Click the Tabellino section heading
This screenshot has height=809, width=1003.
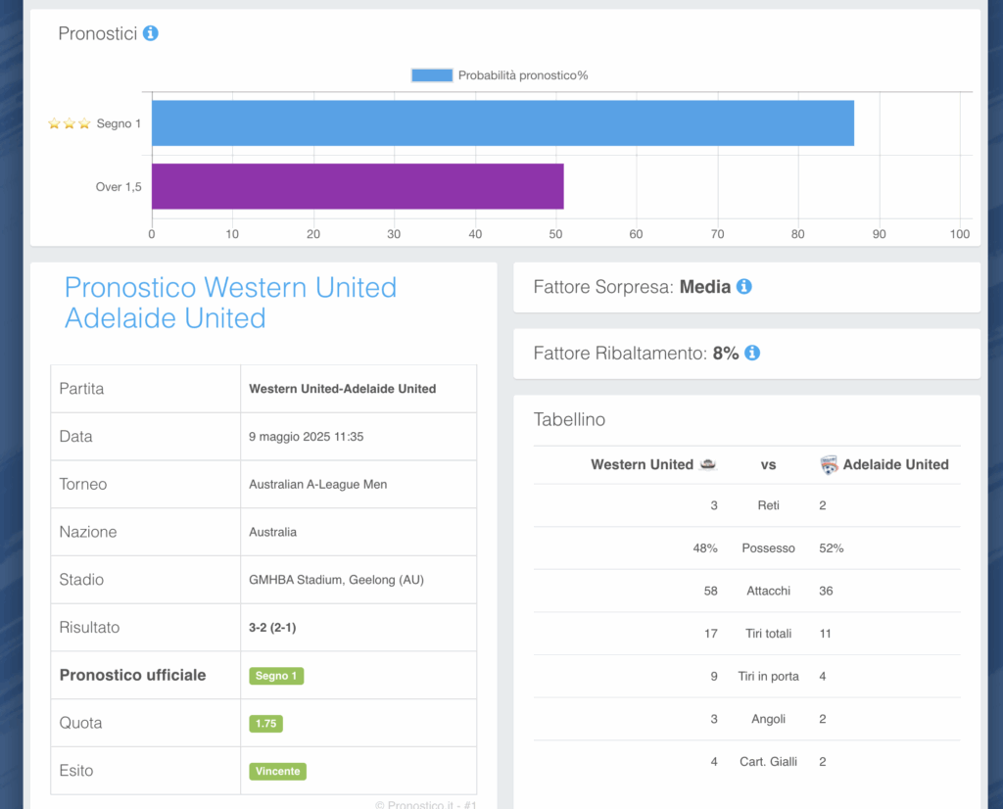569,419
